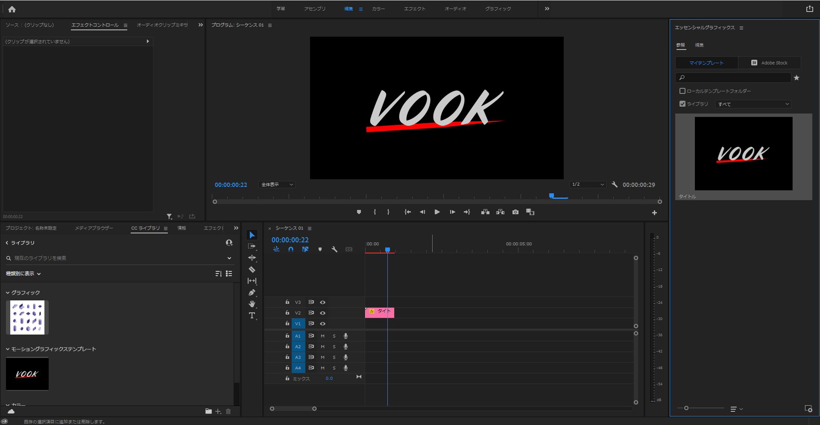Screen dimensions: 820x425
Task: Mute the A1 audio track
Action: click(x=322, y=336)
